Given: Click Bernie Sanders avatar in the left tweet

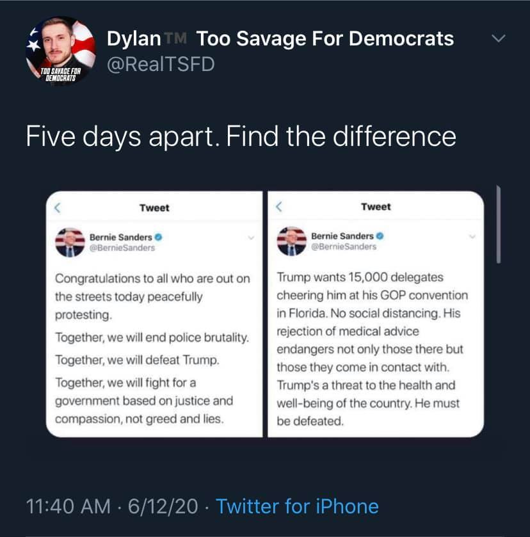Looking at the screenshot, I should [x=70, y=241].
